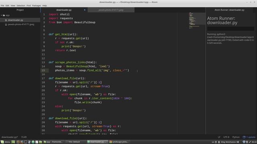Click the 1 update package notice
Screen dimensions: 257x144
249,137
